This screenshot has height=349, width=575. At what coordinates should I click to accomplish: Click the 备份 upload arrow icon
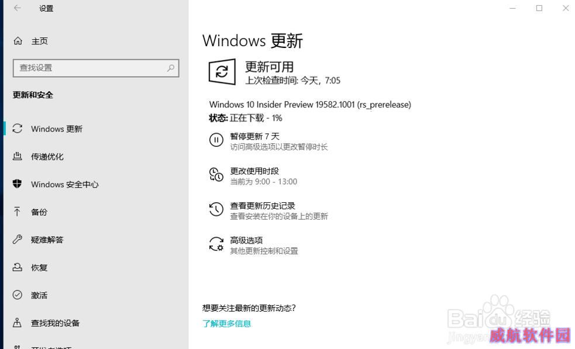pos(17,212)
